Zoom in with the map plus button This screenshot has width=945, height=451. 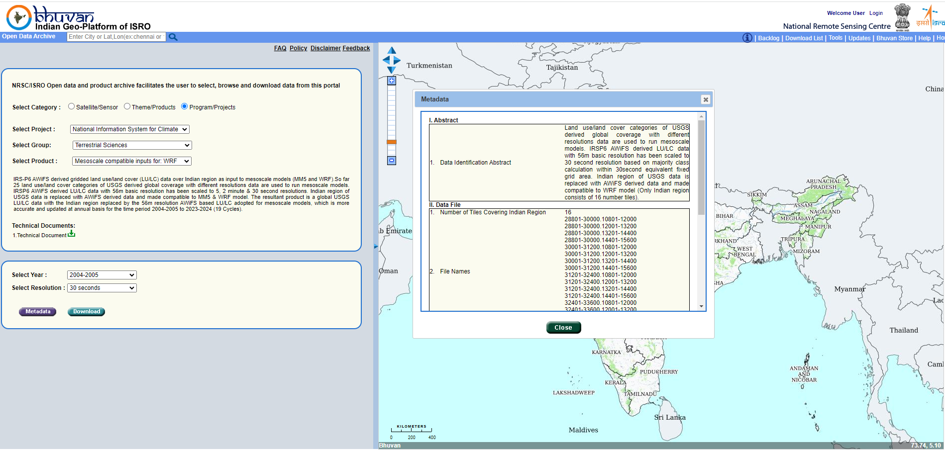click(392, 81)
